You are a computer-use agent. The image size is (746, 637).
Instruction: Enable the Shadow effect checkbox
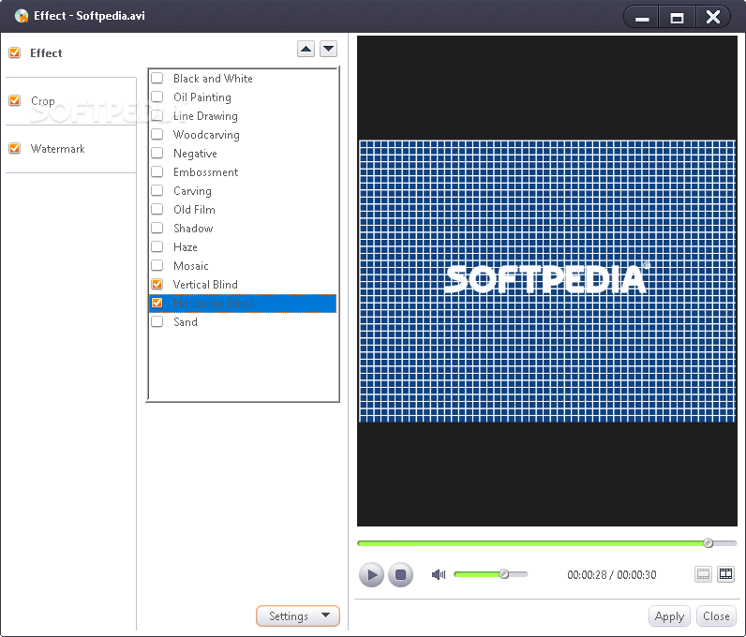157,228
